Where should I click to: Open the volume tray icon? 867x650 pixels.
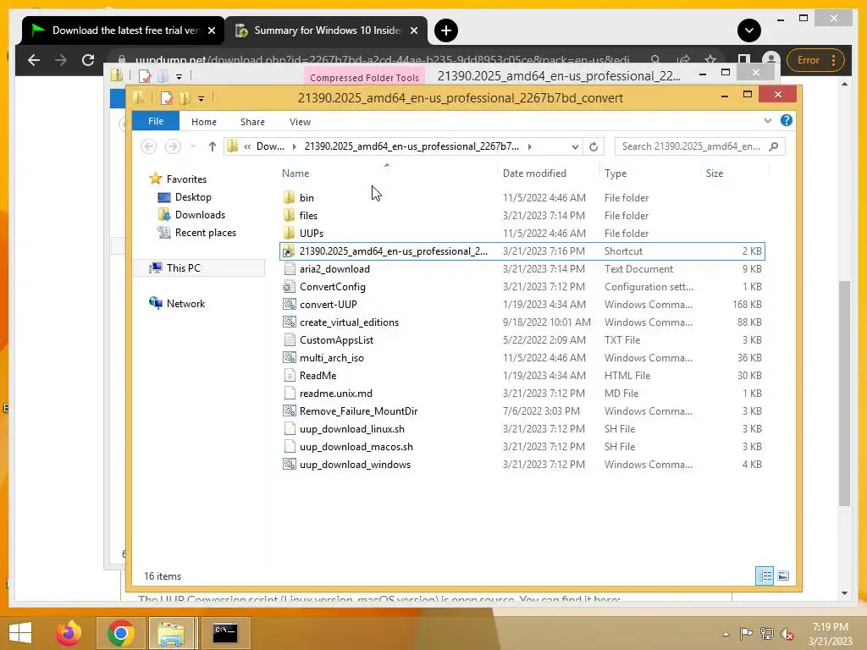787,634
